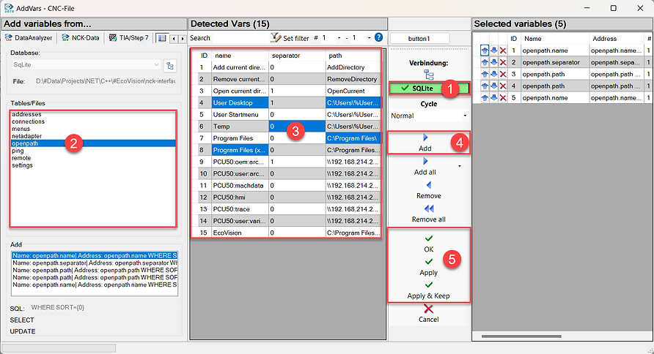Delete selected variable row 3
Screen dimensions: 654x354
[503, 74]
